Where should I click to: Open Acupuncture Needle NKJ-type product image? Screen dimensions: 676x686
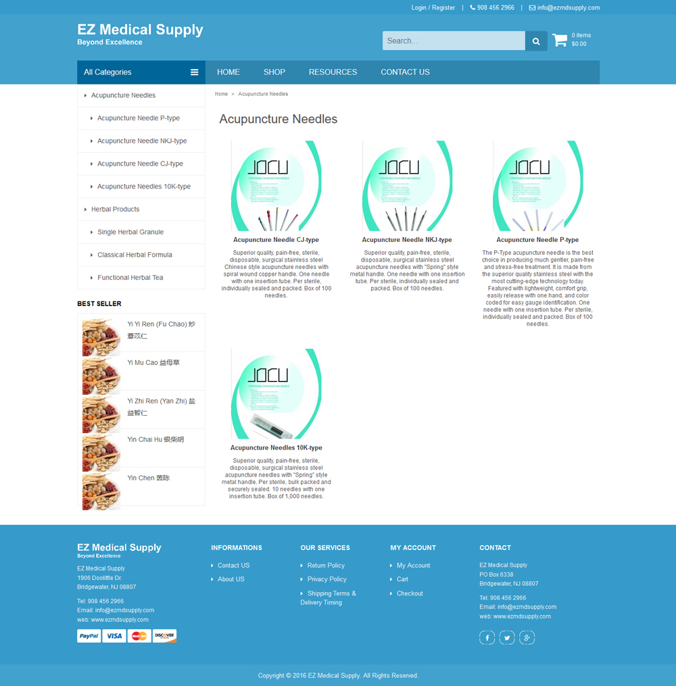point(408,185)
